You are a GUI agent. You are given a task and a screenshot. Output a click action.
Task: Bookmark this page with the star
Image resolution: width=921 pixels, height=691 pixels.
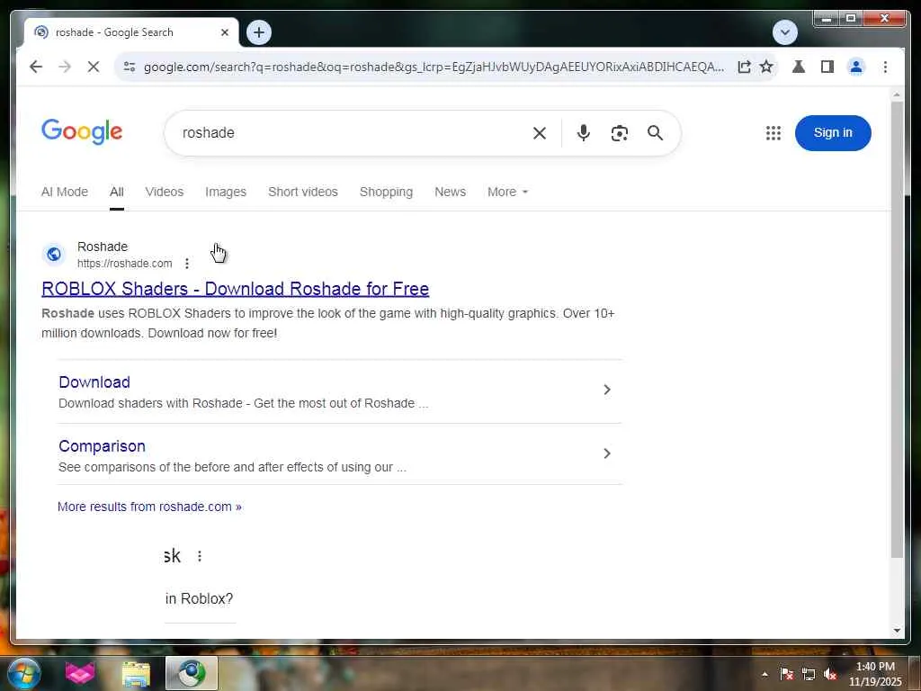[766, 67]
